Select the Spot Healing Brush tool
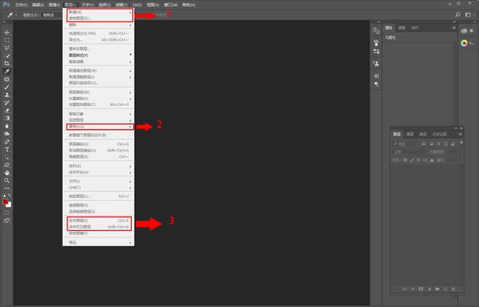 pos(7,79)
